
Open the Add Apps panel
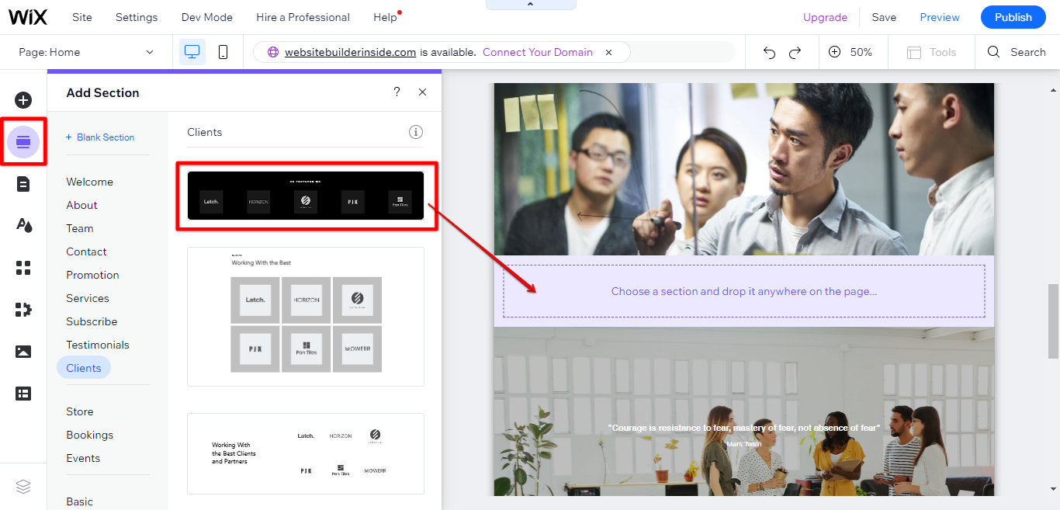(23, 268)
